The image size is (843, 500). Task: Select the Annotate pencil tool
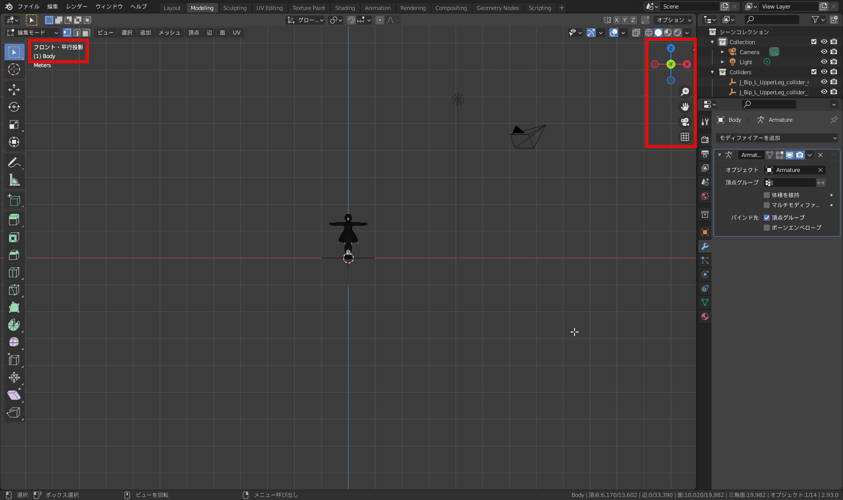coord(14,162)
